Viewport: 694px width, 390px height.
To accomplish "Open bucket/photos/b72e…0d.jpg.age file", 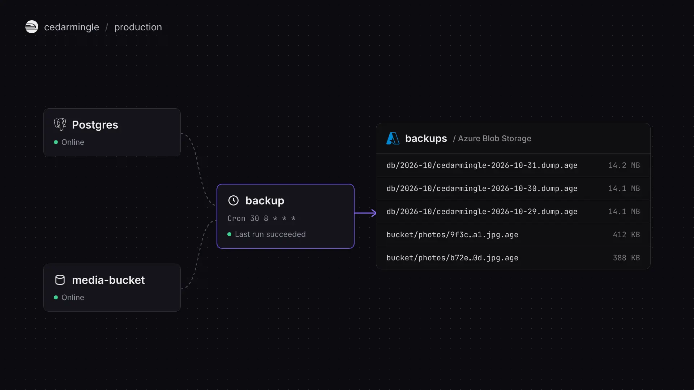I will [x=513, y=258].
